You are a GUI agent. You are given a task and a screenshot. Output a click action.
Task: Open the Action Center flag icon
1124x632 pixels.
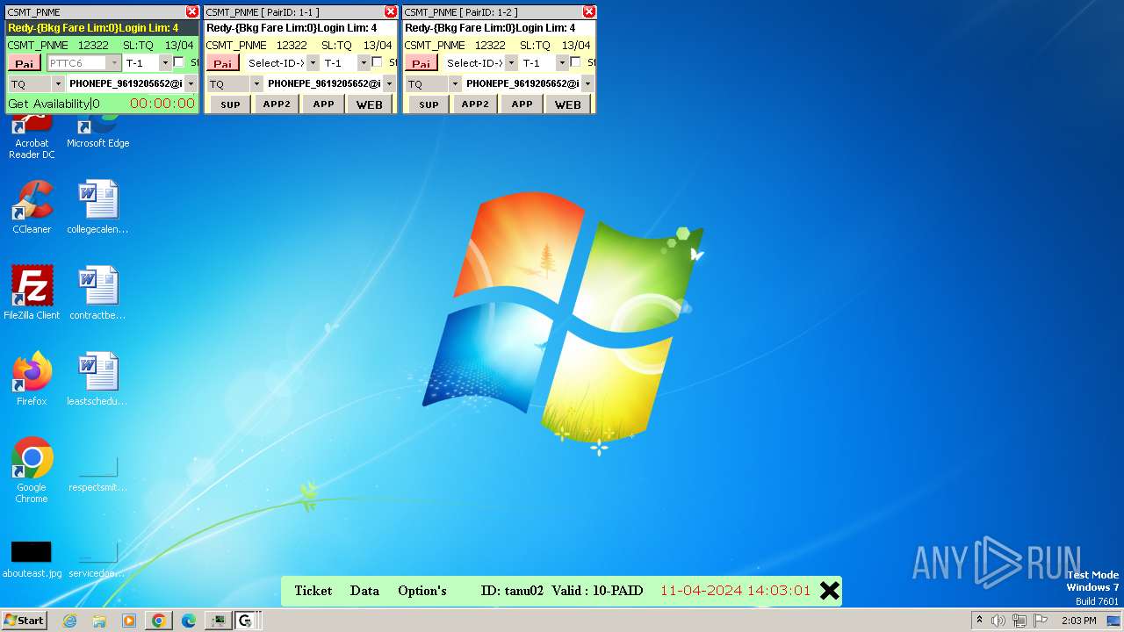point(1041,621)
